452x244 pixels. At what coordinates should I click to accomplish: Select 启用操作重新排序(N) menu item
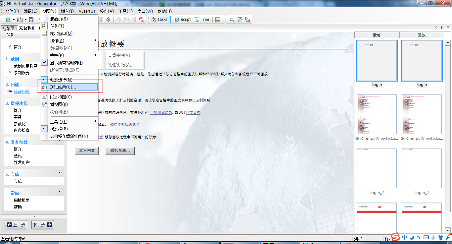point(69,136)
